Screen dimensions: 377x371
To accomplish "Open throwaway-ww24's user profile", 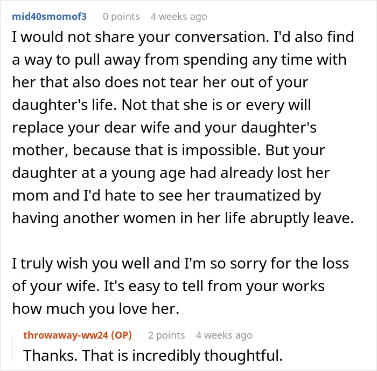I will coord(65,335).
